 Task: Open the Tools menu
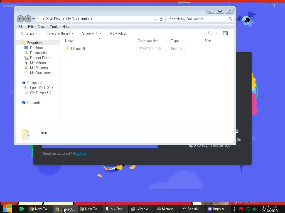[x=54, y=27]
